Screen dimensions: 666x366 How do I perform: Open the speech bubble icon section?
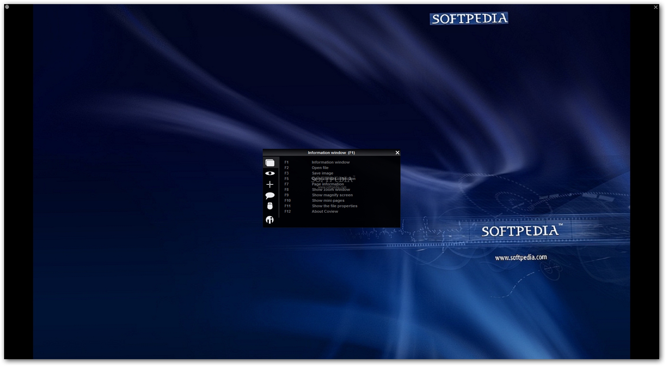click(x=270, y=195)
